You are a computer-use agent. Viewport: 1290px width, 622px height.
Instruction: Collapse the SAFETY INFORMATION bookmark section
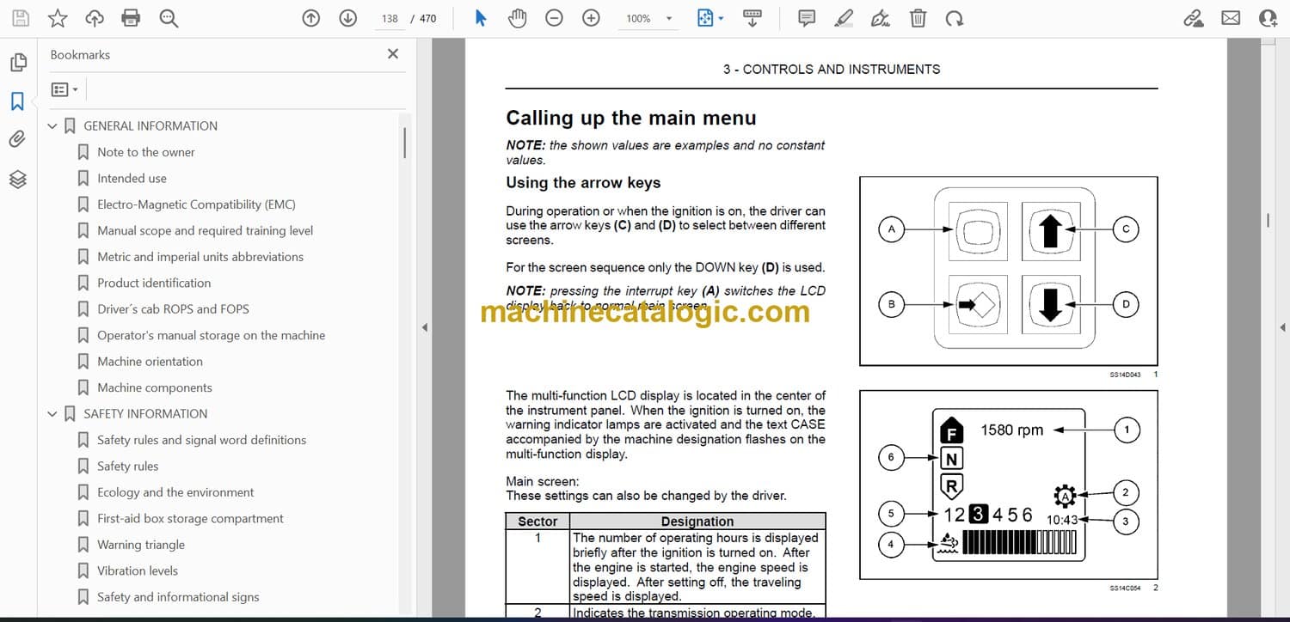pyautogui.click(x=52, y=414)
